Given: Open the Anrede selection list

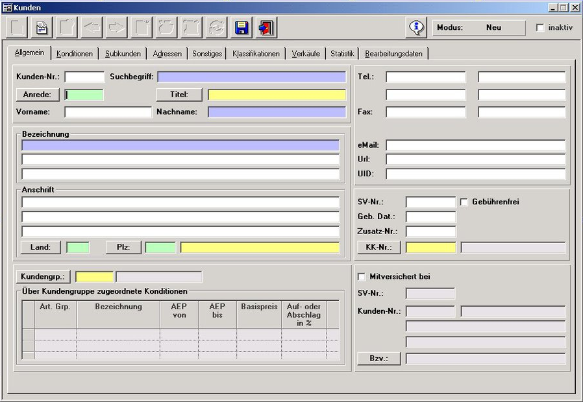Looking at the screenshot, I should [x=38, y=95].
